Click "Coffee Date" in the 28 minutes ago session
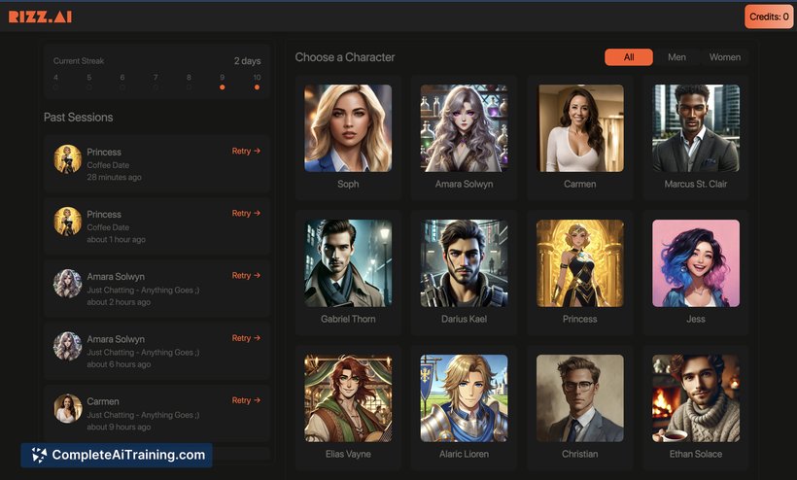This screenshot has width=797, height=480. click(x=108, y=165)
